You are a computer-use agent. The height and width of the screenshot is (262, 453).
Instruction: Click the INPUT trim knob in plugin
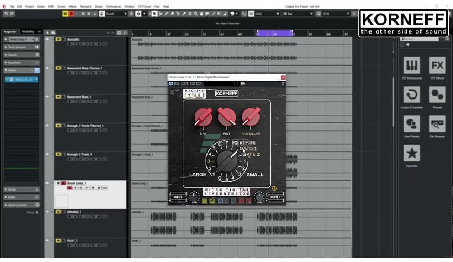coord(194,197)
